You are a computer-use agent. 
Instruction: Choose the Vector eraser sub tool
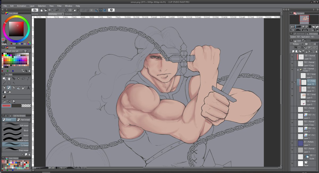pos(15,135)
